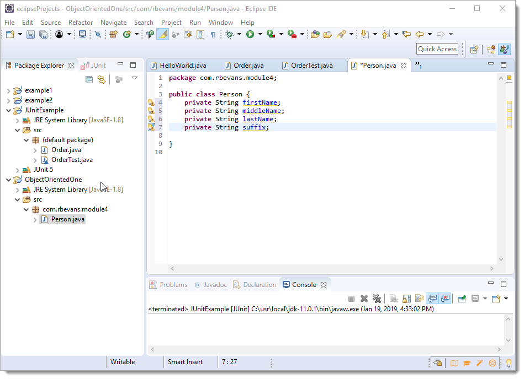The image size is (524, 379).
Task: Click the Search flashlight icon
Action: point(341,34)
